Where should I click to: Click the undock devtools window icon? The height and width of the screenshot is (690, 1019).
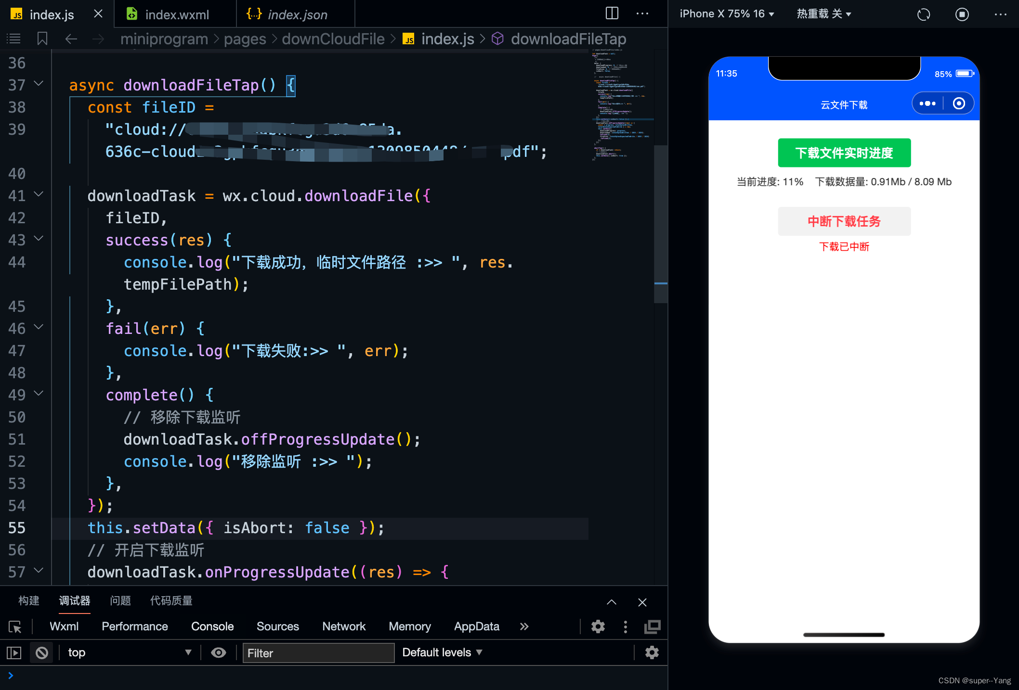pos(653,626)
